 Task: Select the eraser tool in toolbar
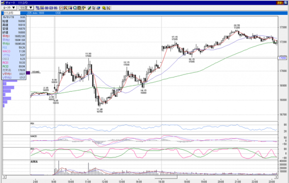[98, 8]
